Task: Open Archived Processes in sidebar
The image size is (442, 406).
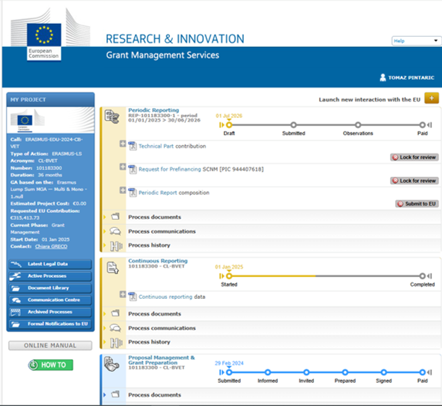Action: pyautogui.click(x=50, y=312)
